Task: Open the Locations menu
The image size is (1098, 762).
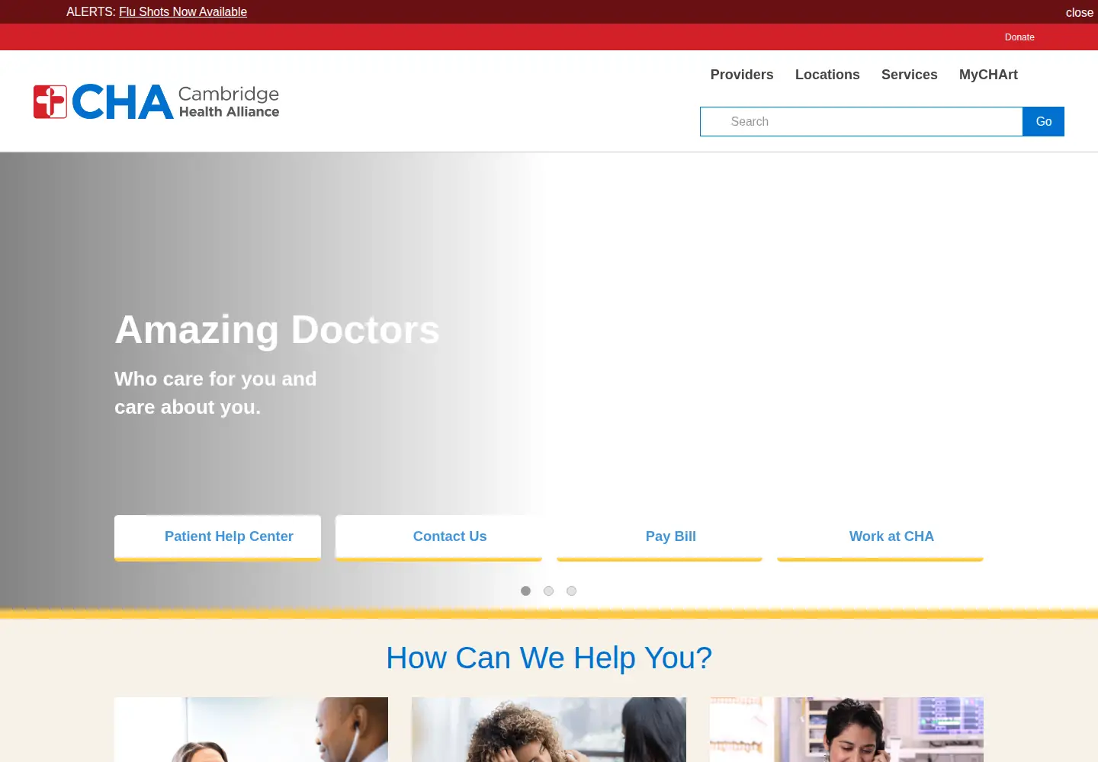Action: [x=827, y=75]
